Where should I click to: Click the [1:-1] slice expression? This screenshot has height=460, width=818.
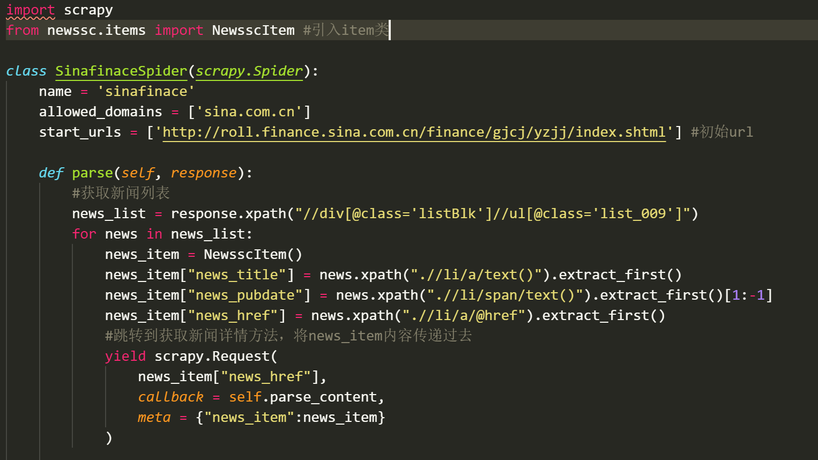click(x=748, y=295)
